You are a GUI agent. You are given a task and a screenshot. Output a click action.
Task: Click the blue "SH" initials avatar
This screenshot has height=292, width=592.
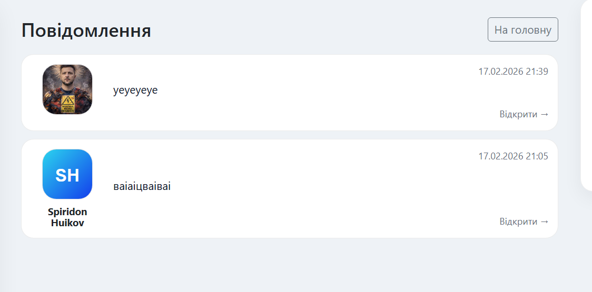point(67,174)
